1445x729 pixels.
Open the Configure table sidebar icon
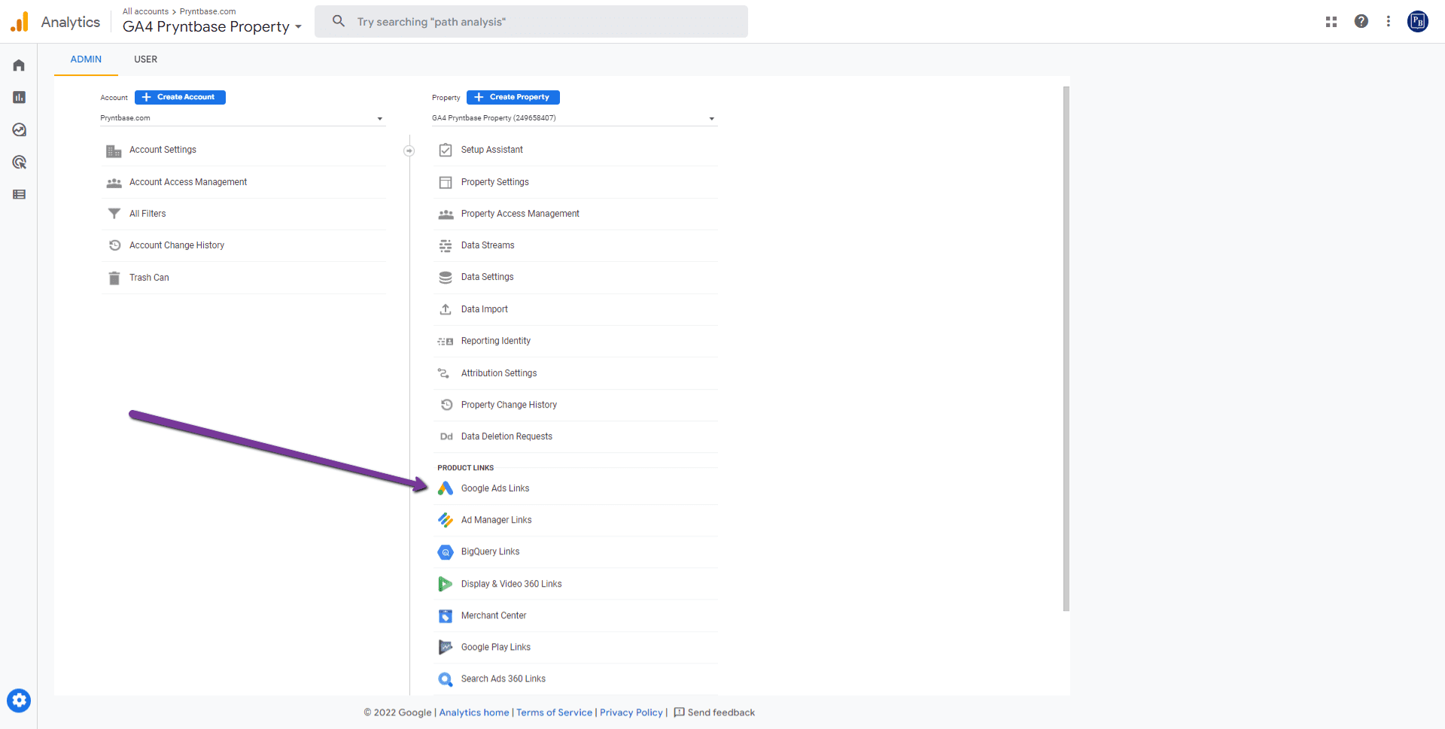pyautogui.click(x=19, y=195)
